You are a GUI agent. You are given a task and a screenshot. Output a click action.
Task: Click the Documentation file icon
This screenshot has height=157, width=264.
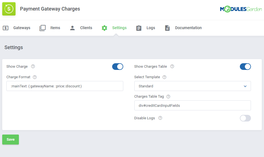167,28
